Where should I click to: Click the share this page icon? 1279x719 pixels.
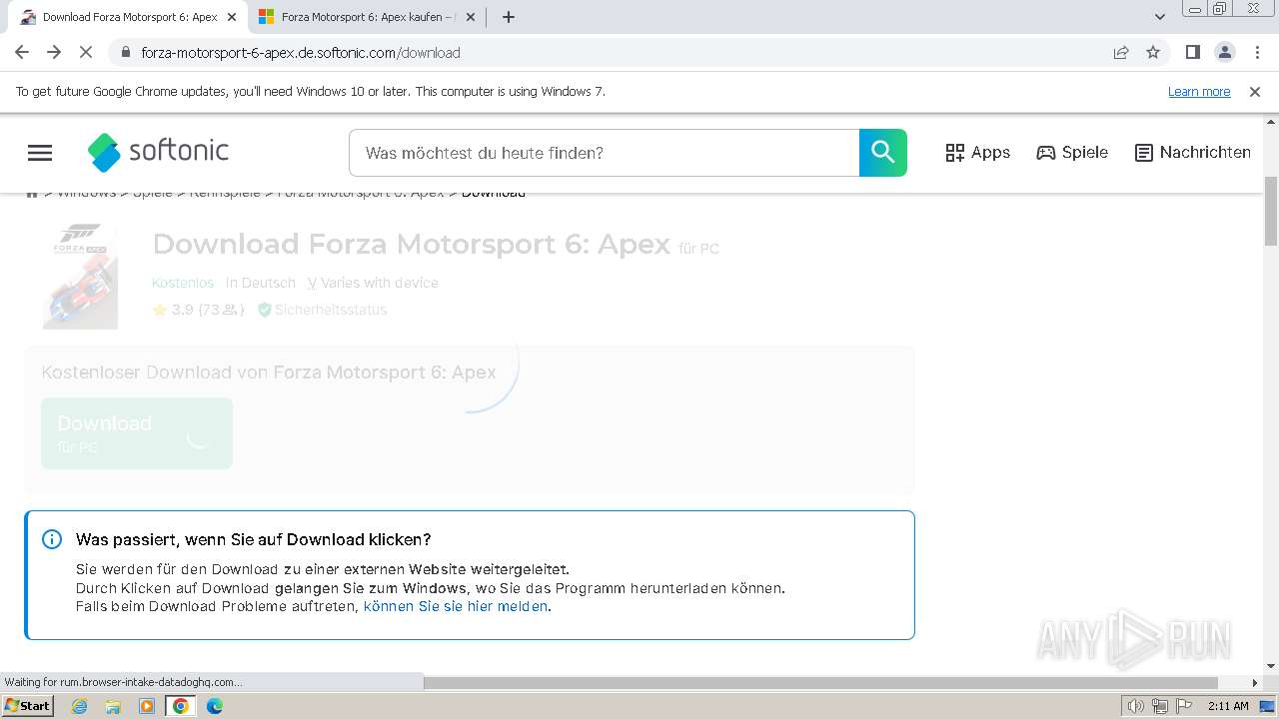click(x=1121, y=52)
